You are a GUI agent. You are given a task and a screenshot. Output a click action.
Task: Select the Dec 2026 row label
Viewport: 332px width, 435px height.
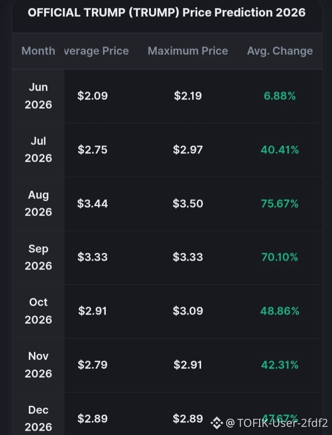(38, 419)
